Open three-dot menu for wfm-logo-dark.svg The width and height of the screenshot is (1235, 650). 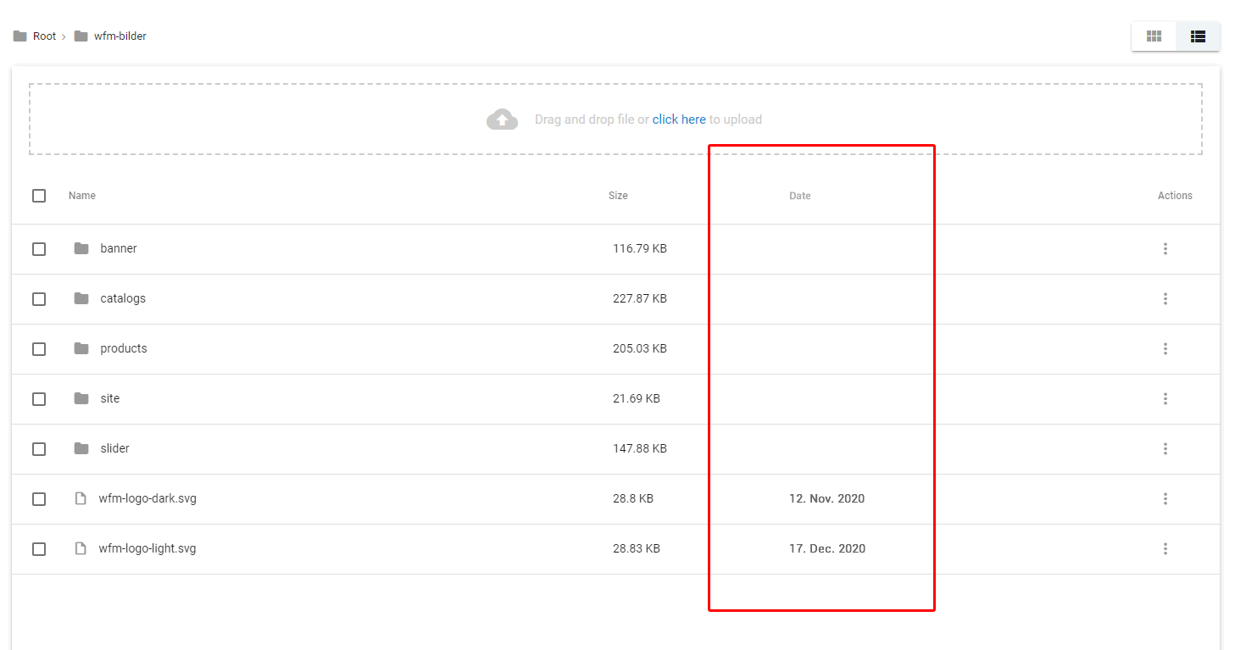pos(1165,498)
